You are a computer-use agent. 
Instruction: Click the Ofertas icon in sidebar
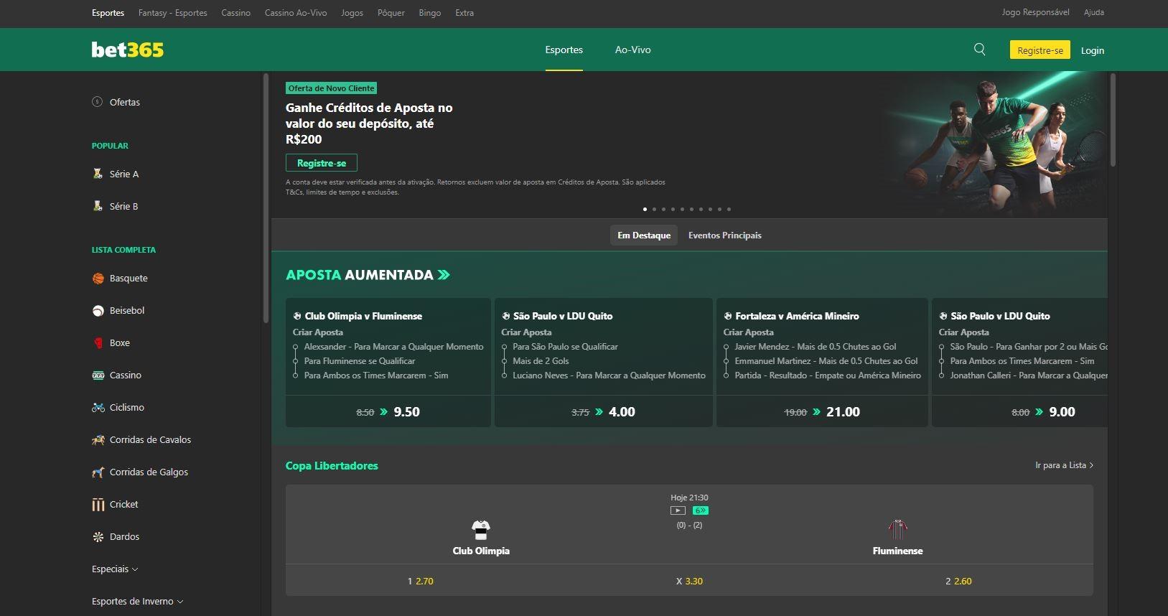tap(98, 102)
